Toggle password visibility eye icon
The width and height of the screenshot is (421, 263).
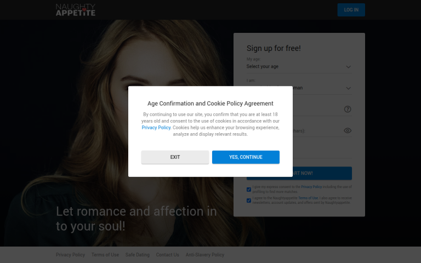point(348,131)
